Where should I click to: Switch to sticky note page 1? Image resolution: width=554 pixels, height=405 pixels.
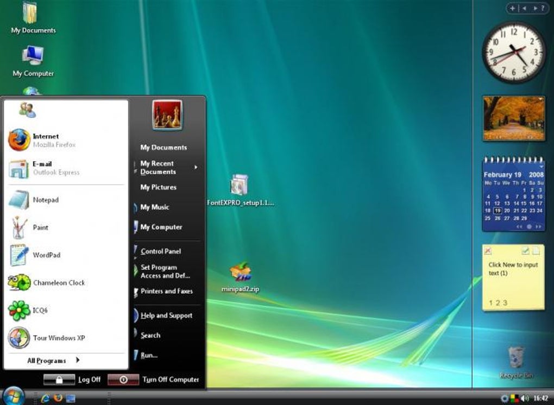(x=491, y=302)
